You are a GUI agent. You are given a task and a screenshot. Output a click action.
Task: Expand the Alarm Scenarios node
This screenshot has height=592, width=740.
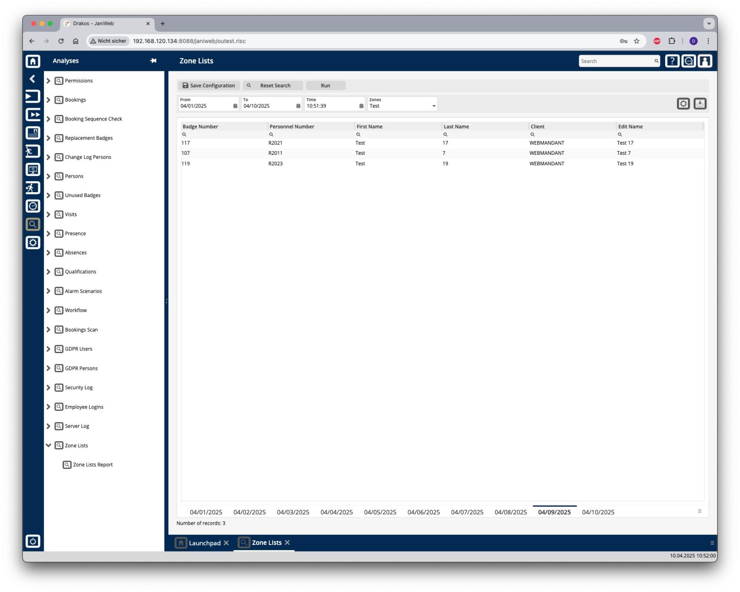click(48, 291)
